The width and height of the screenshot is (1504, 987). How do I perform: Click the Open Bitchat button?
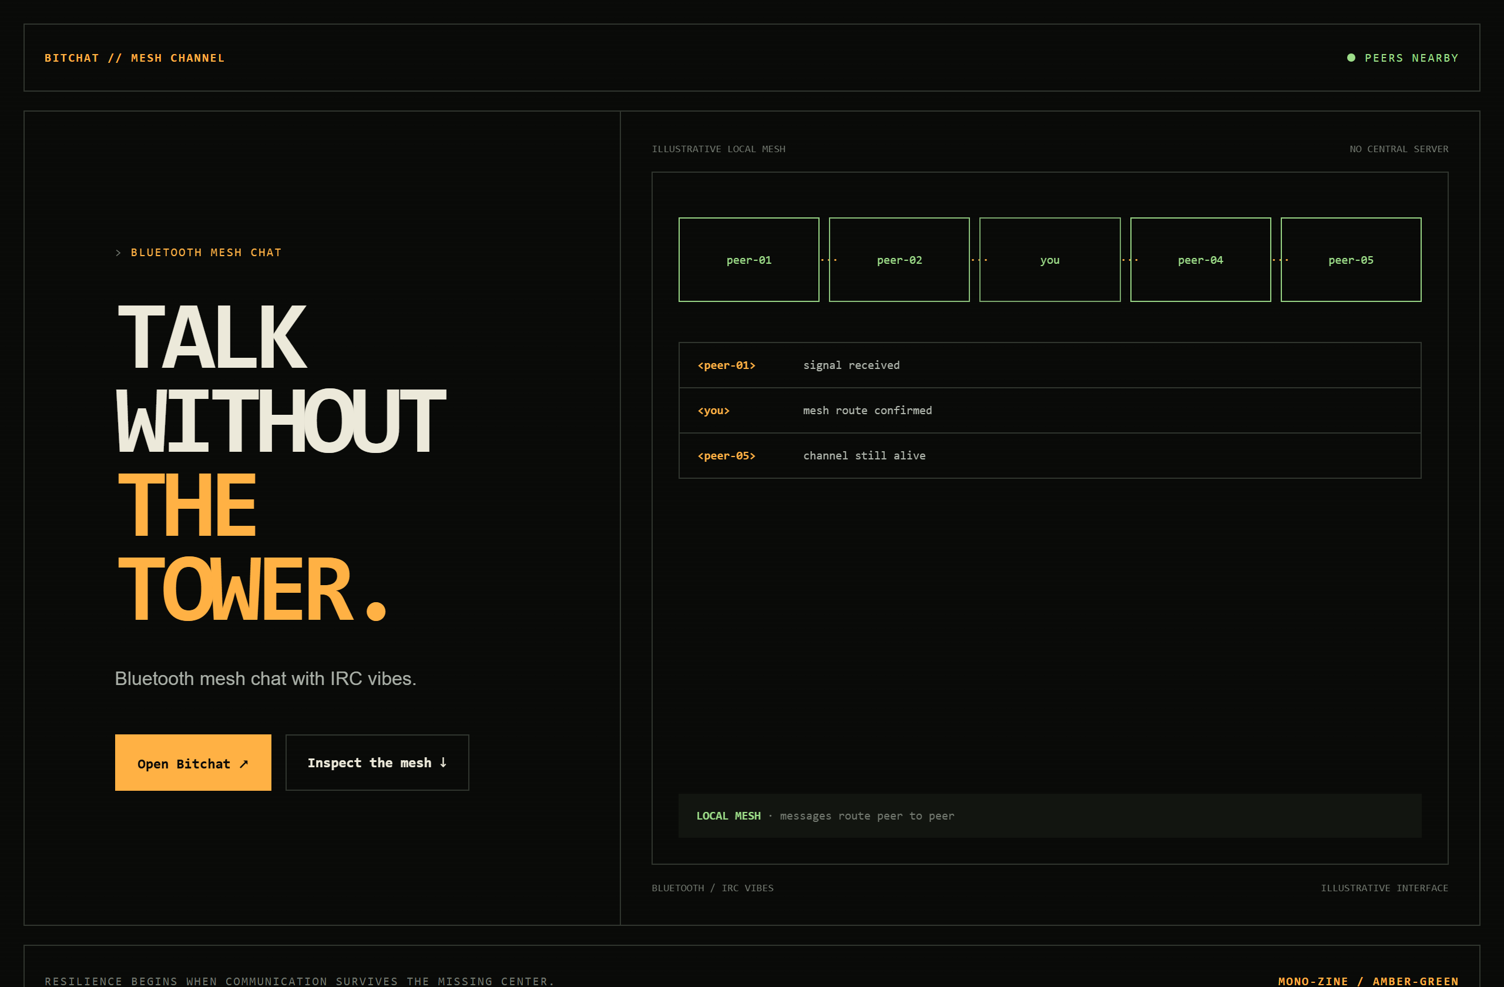coord(193,762)
